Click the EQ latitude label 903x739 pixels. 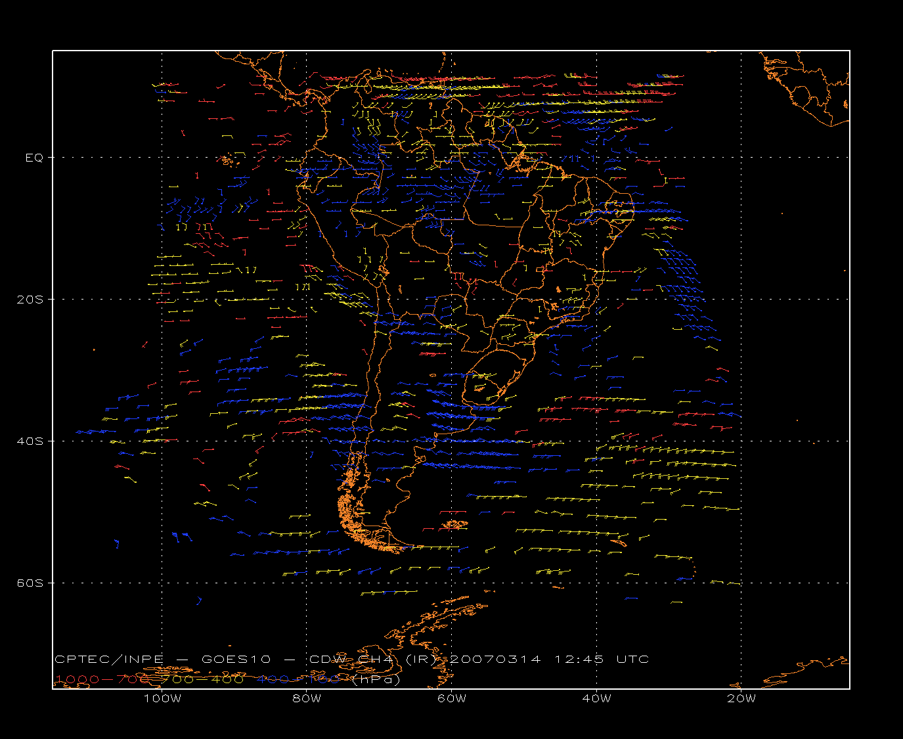(34, 158)
